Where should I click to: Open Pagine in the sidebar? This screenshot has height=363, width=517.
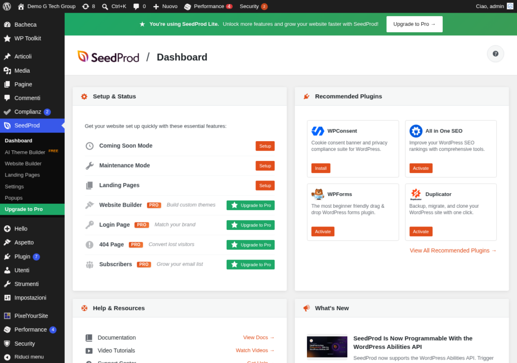tap(32, 84)
